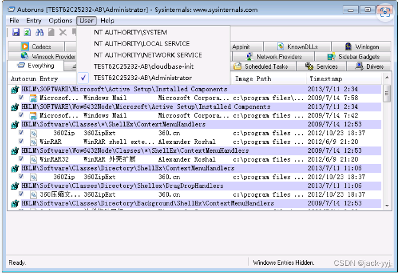Uncheck the WinRAR shell extension entry
This screenshot has width=399, height=273.
pos(21,141)
